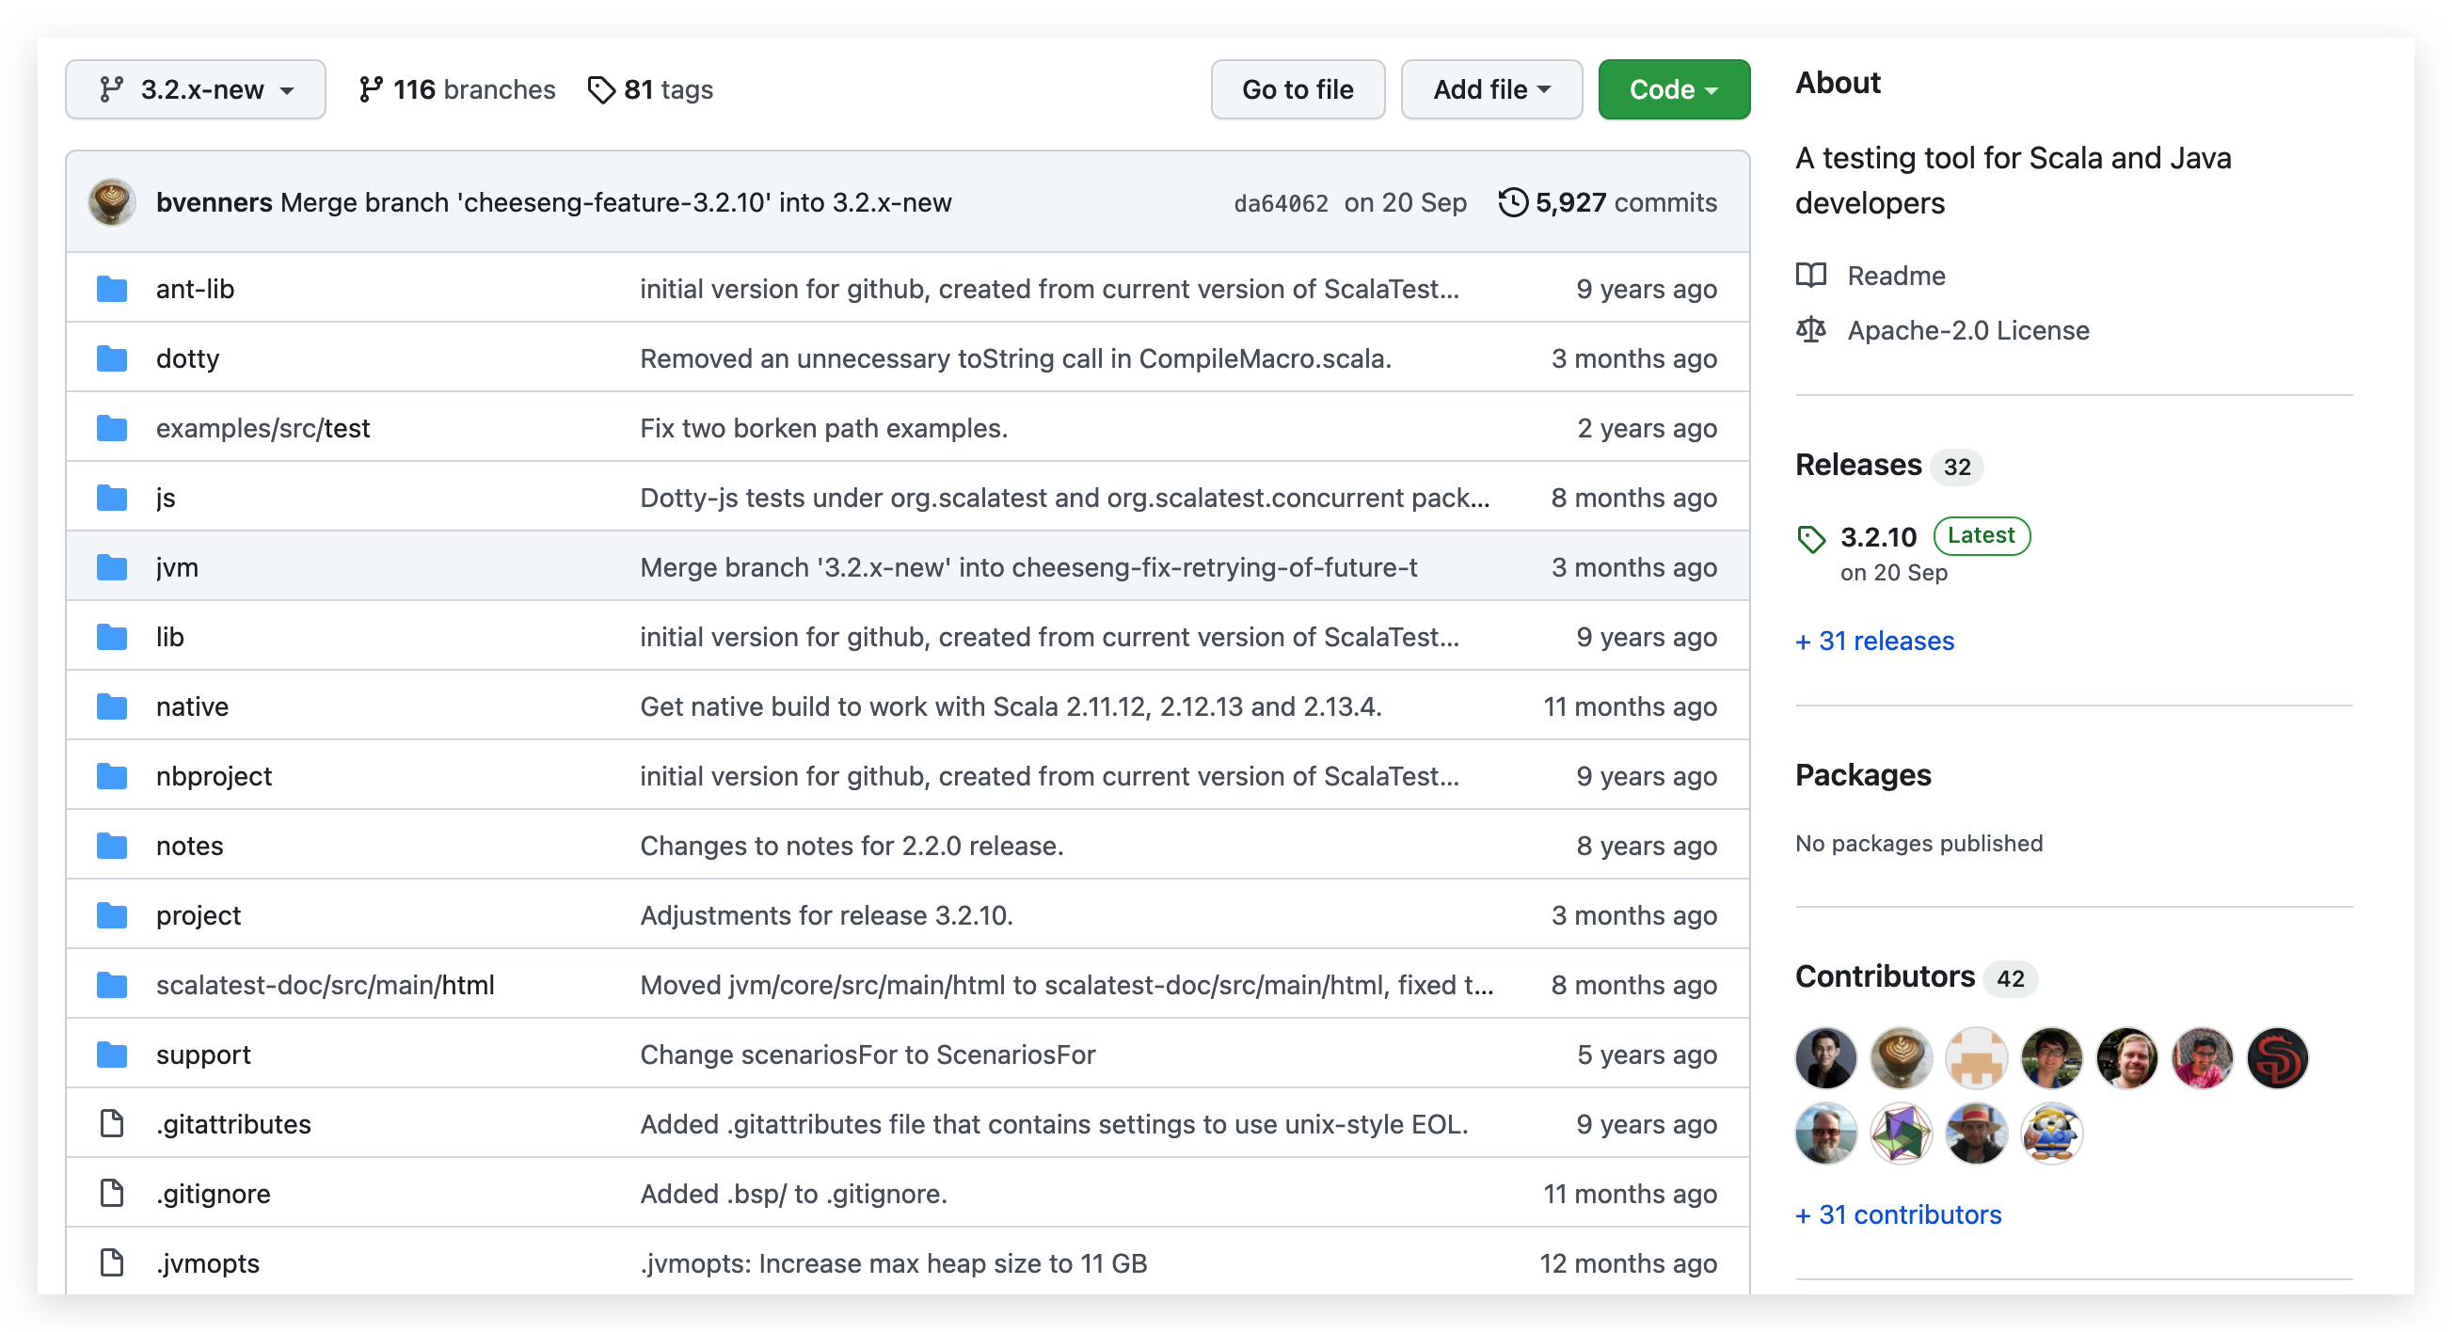
Task: Open the 3.2.x-new branch selector dropdown
Action: point(195,89)
